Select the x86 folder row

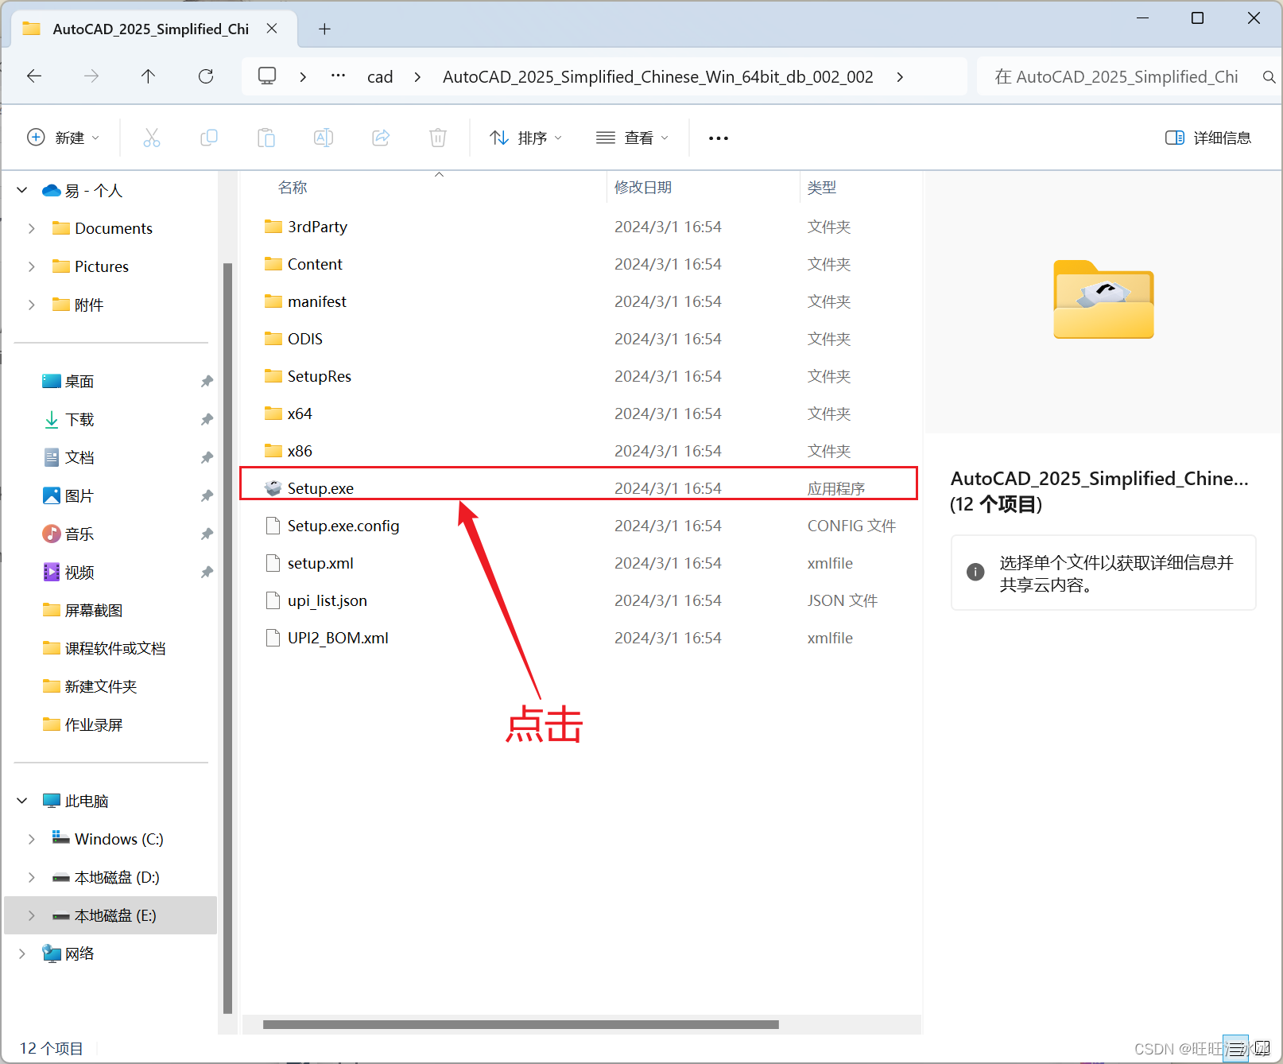[580, 451]
